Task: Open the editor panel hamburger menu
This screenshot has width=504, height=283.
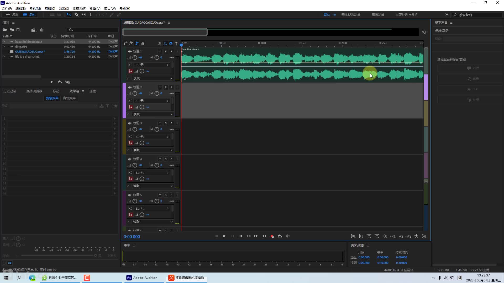Action: (x=169, y=23)
